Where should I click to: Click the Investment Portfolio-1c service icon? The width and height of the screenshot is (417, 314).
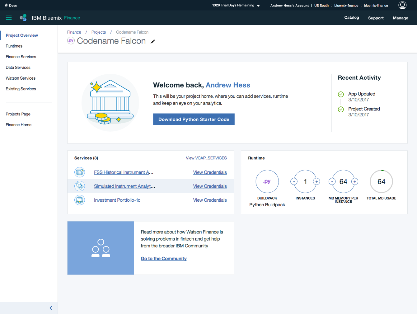(80, 200)
